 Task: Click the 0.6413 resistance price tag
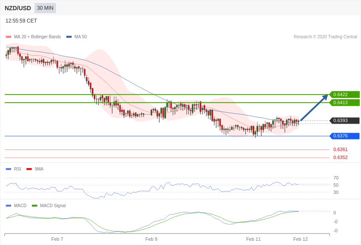click(x=344, y=103)
